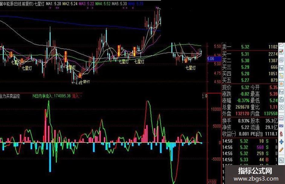Click the 今开 5.35 value
Image resolution: width=285 pixels, height=184 pixels.
click(x=274, y=87)
